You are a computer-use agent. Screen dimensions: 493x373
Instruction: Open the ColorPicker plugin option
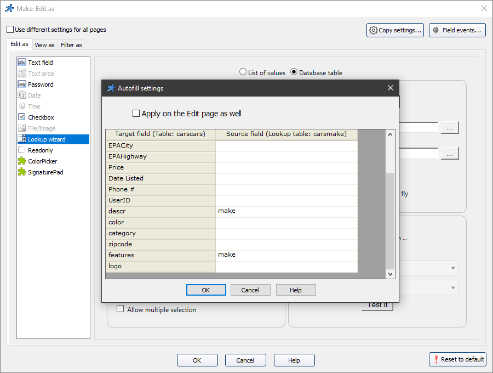[41, 161]
